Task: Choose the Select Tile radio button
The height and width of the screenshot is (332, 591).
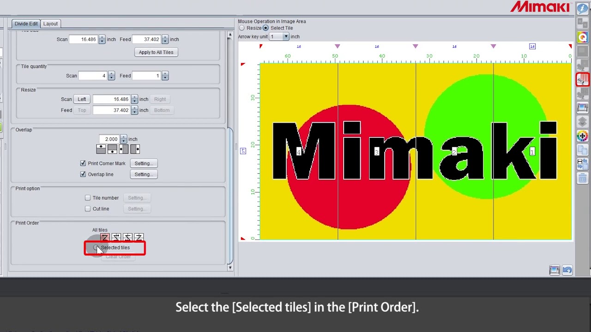Action: pyautogui.click(x=266, y=28)
